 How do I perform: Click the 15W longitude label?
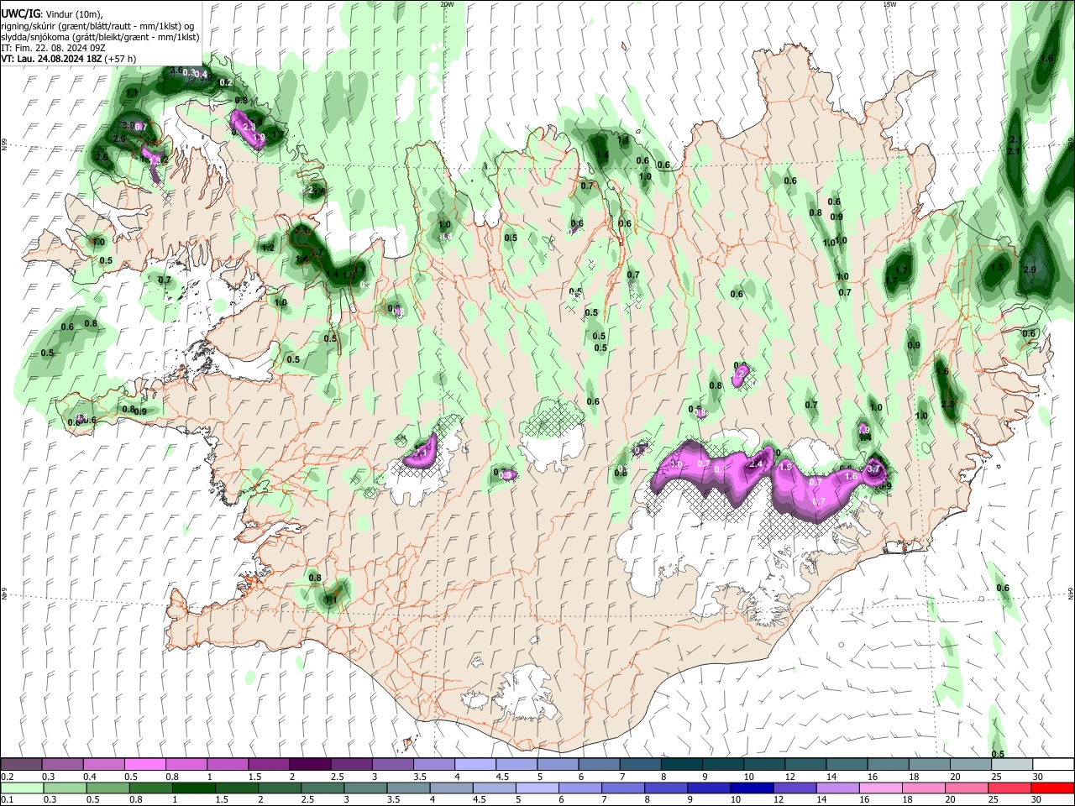[x=889, y=4]
